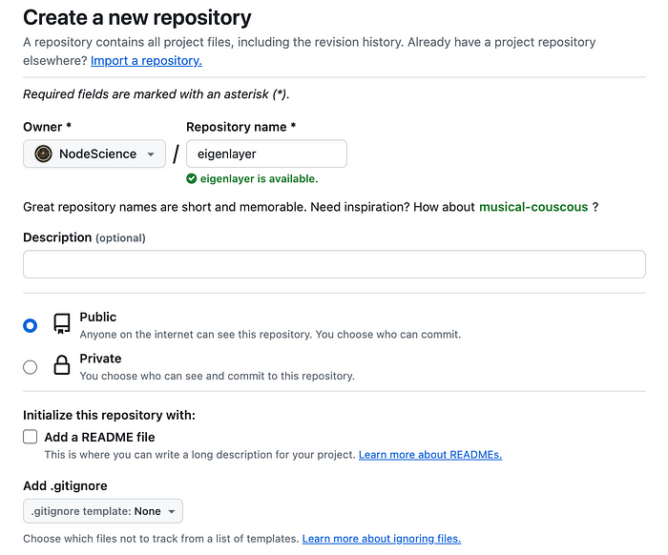Click the Repository name input field
668x555 pixels.
click(x=266, y=154)
